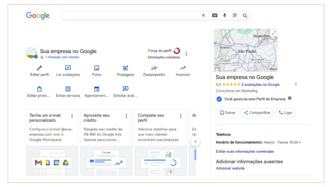Click the five-star rating display

(x=231, y=84)
